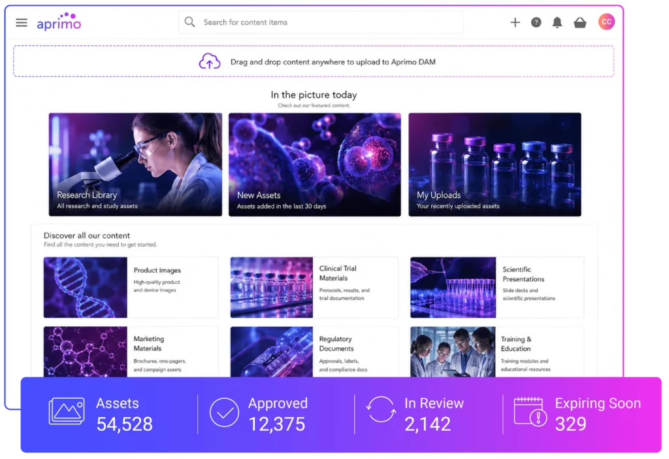
Task: Select the Expiring Soon count 329
Action: 571,424
